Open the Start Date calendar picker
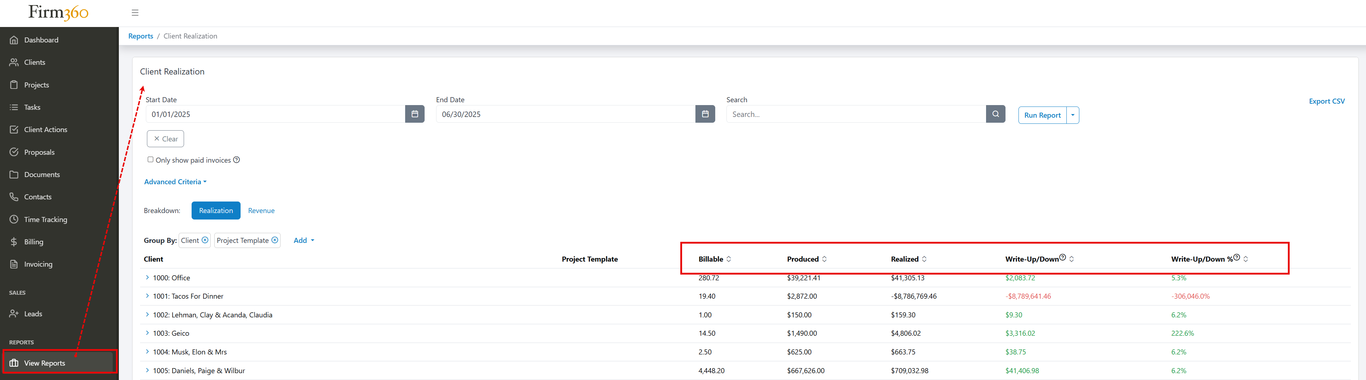 415,113
